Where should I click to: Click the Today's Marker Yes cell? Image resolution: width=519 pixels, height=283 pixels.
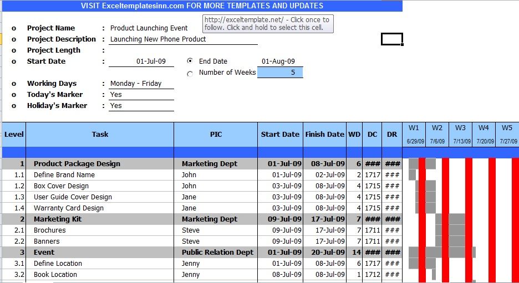[141, 95]
